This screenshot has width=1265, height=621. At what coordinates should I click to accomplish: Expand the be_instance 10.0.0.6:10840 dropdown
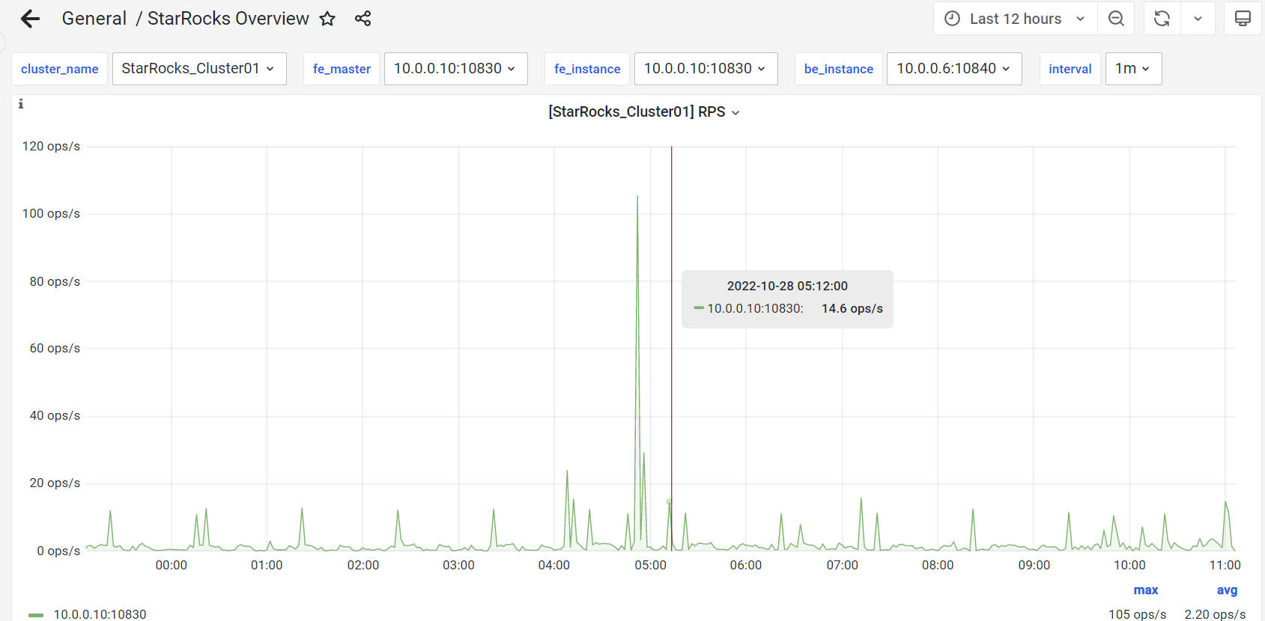click(x=953, y=69)
